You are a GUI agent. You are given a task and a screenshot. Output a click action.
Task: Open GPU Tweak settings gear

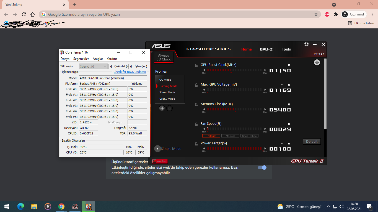(x=306, y=44)
